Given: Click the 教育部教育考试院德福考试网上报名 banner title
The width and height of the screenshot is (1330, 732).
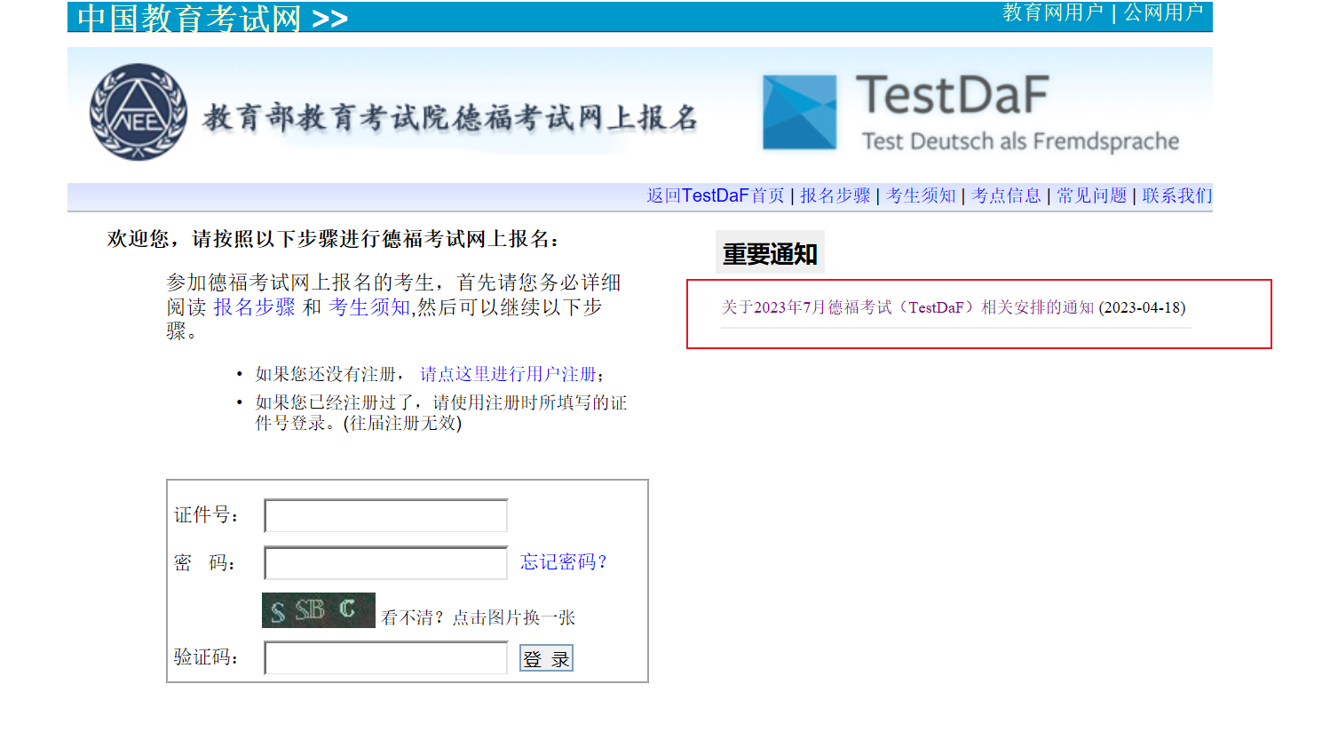Looking at the screenshot, I should click(450, 117).
